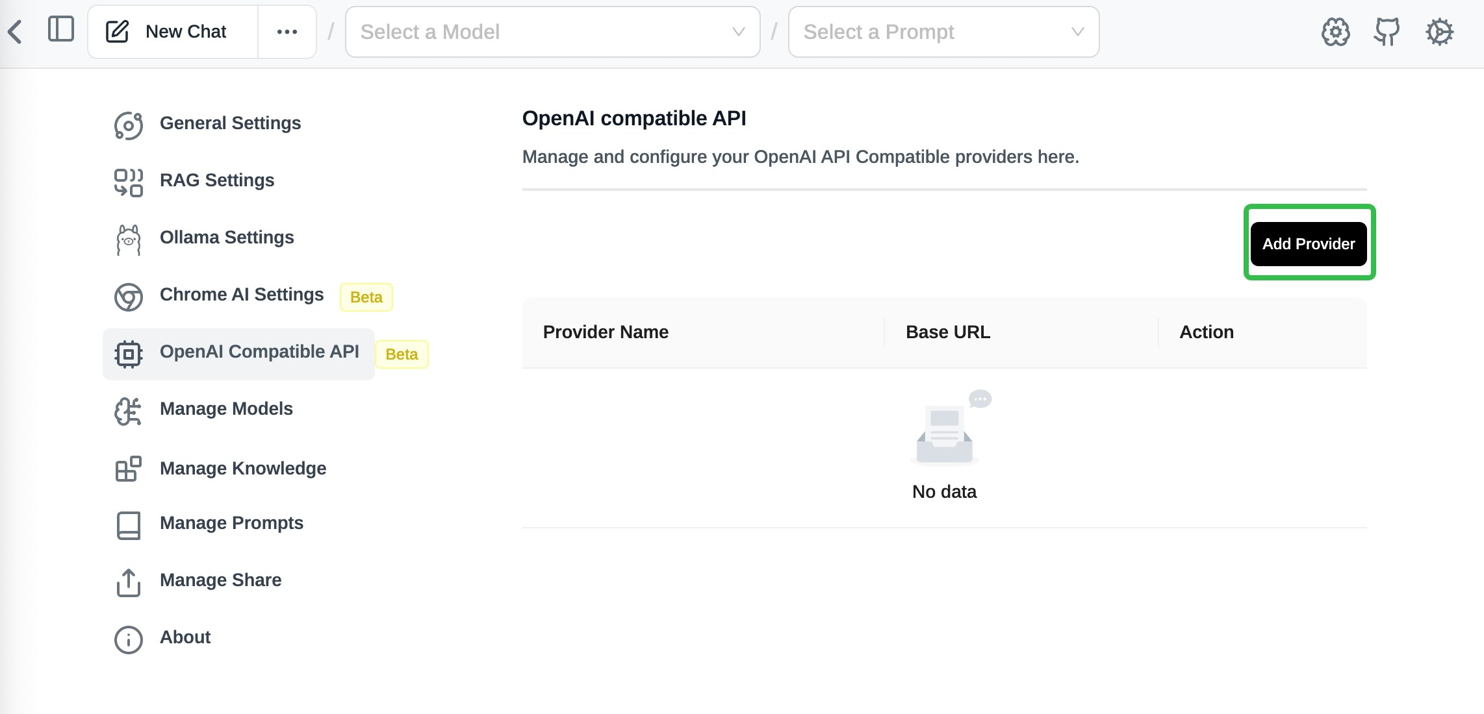Click the Manage Share upload icon
1484x714 pixels.
pos(129,582)
